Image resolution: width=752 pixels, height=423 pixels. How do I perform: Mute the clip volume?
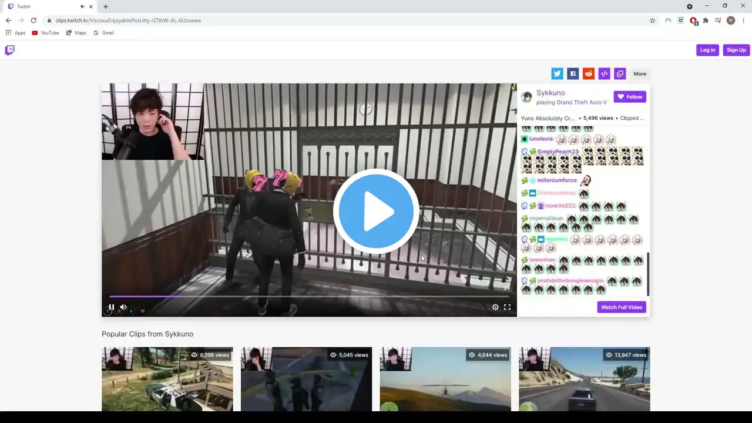tap(123, 307)
